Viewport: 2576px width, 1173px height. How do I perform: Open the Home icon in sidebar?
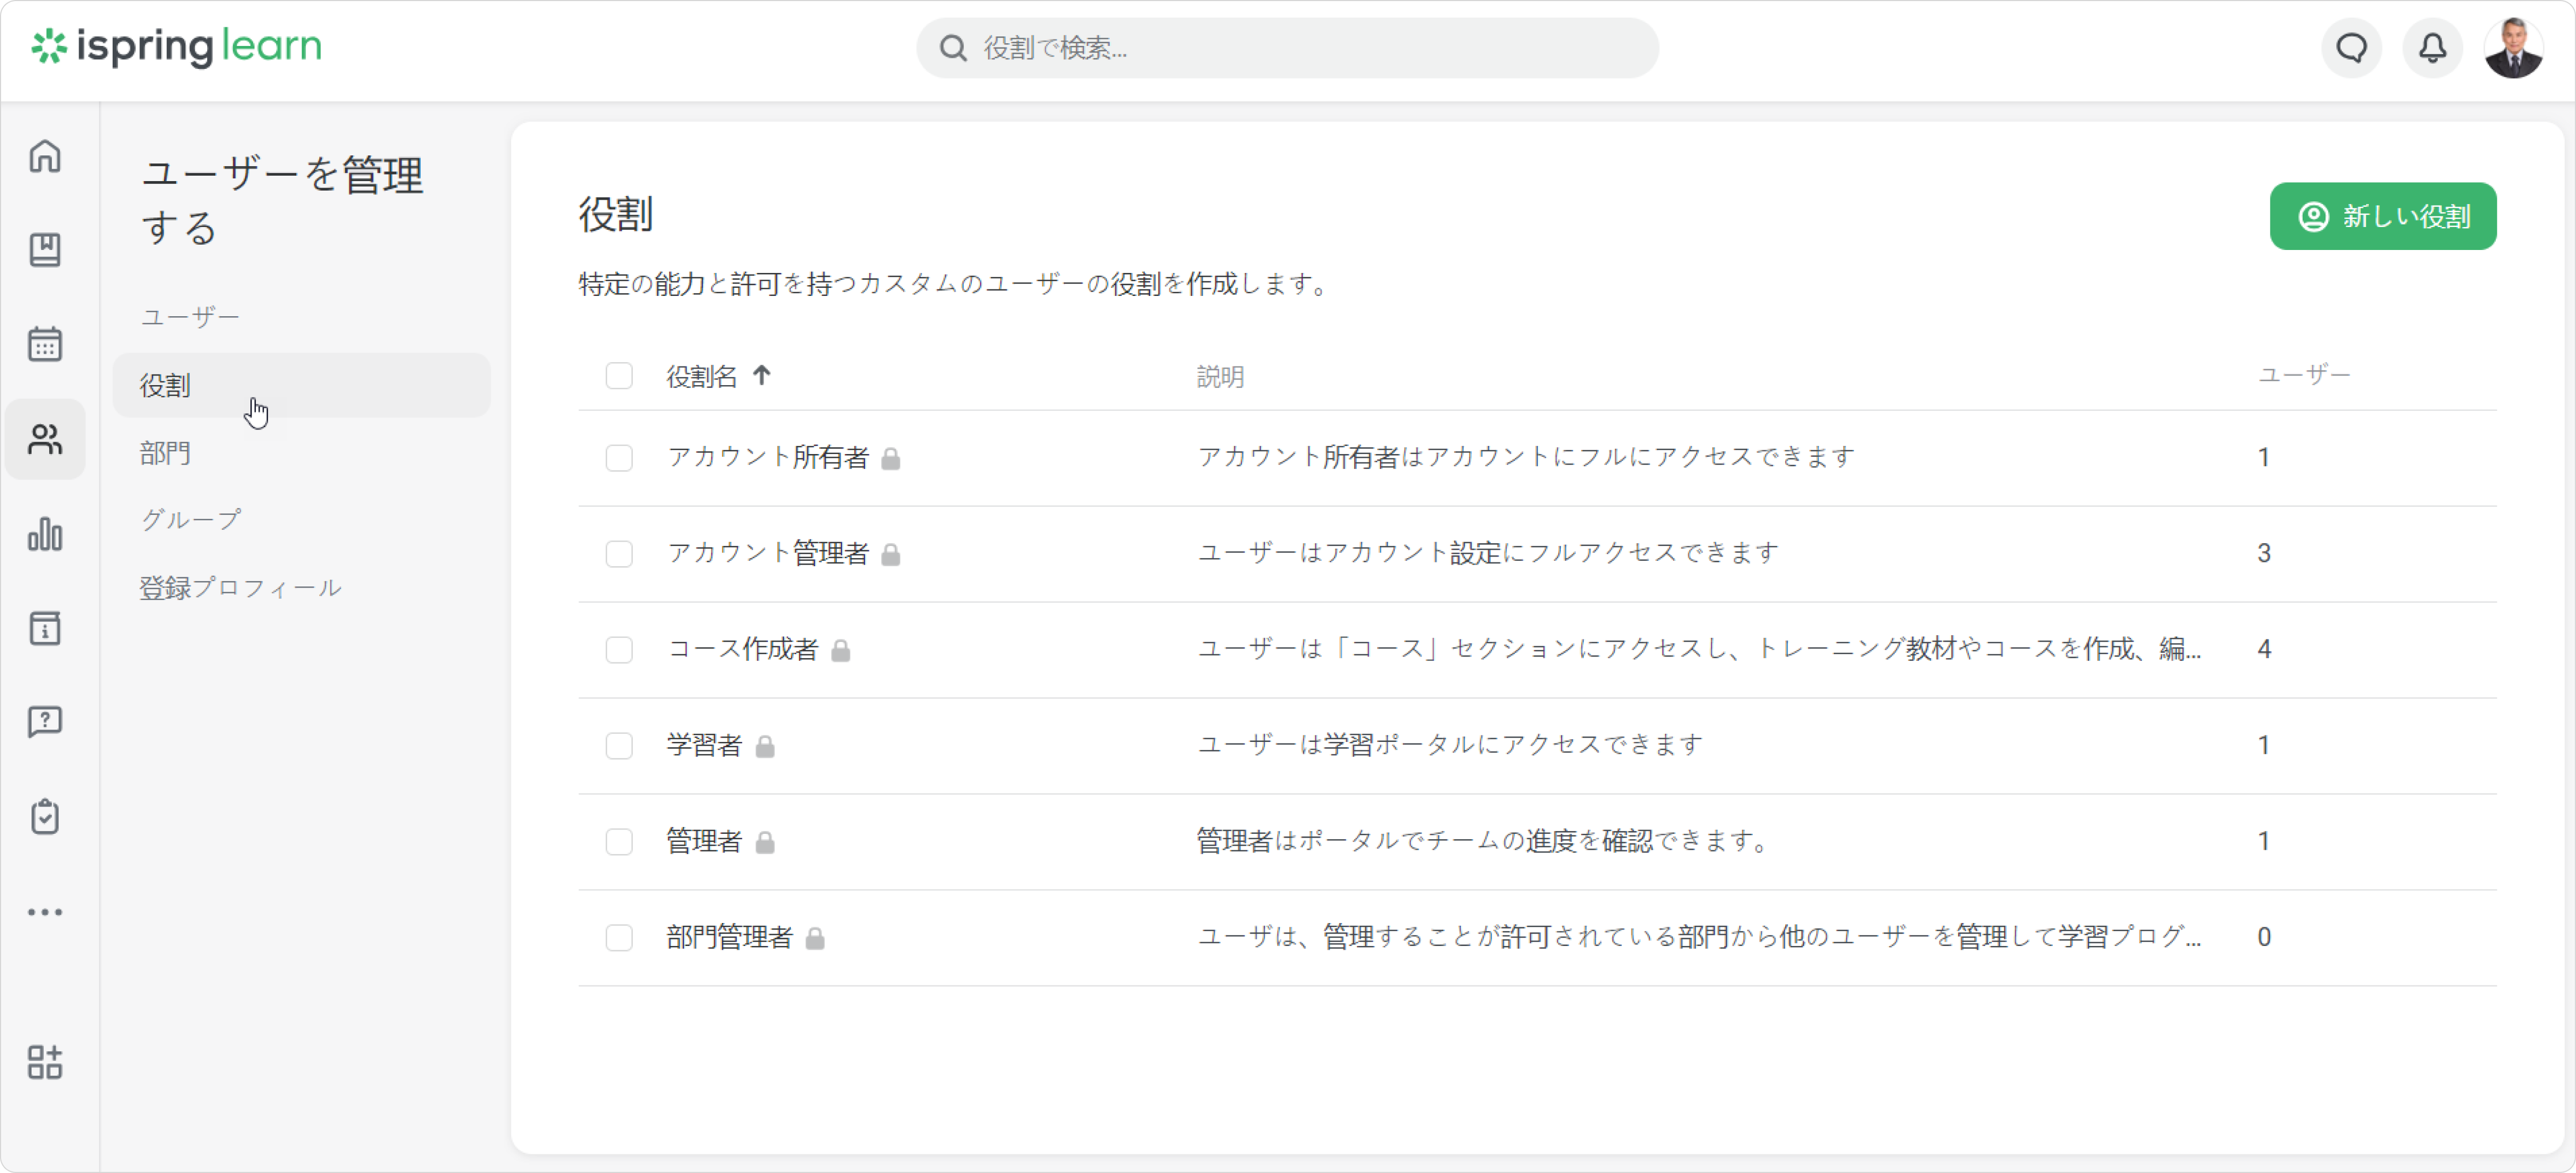(45, 156)
